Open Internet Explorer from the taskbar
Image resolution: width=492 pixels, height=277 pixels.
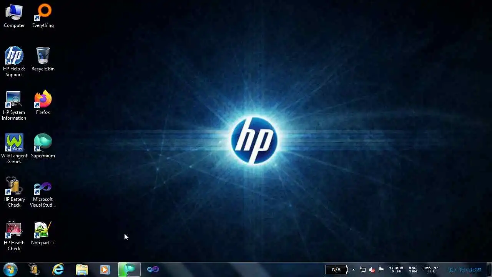(58, 269)
